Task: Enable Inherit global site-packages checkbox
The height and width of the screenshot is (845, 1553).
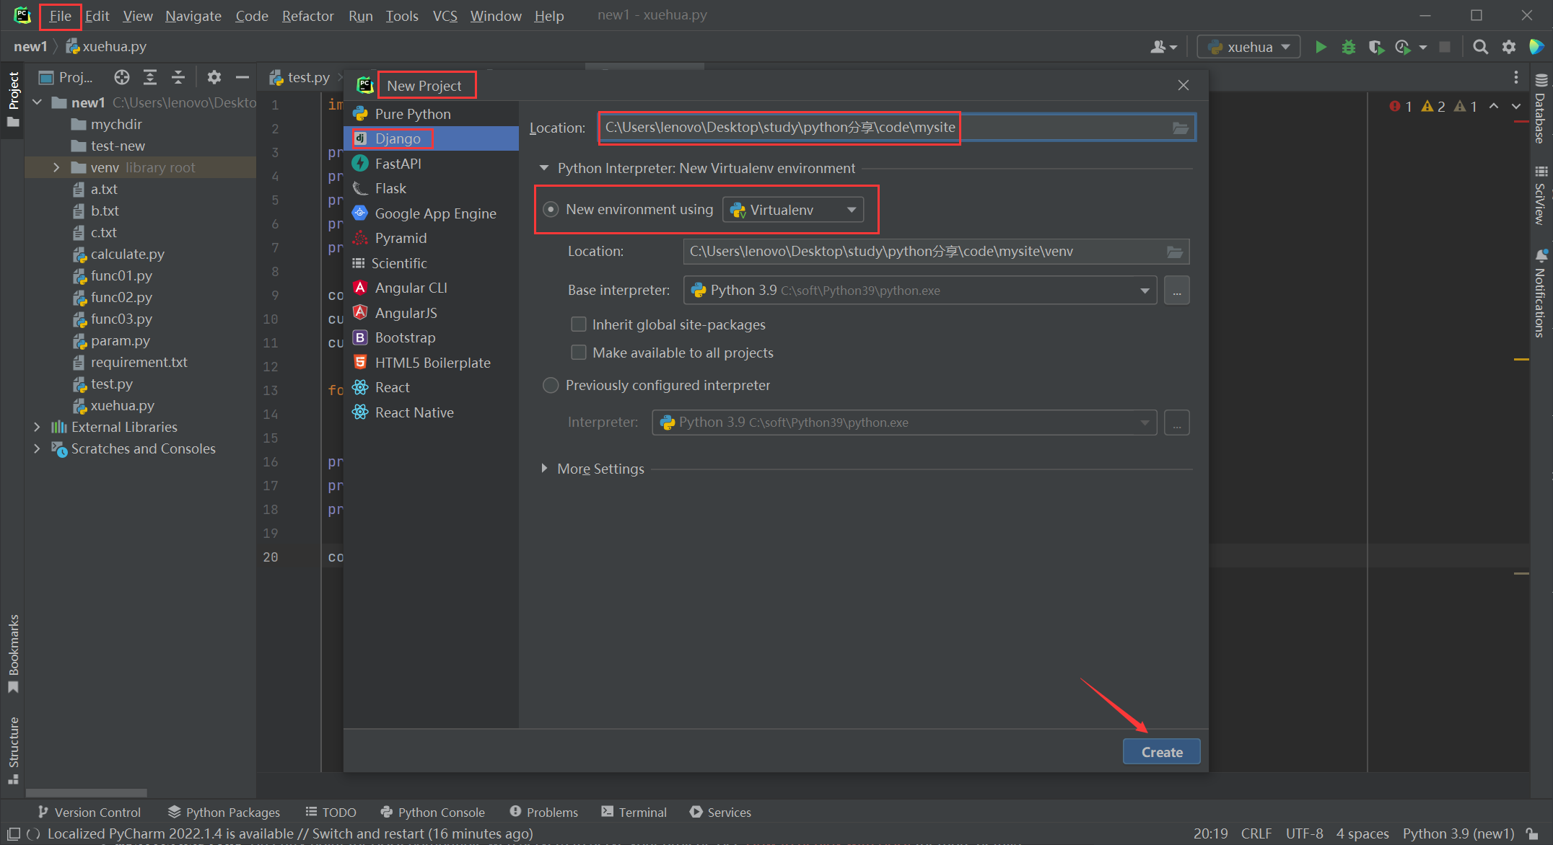Action: click(578, 325)
